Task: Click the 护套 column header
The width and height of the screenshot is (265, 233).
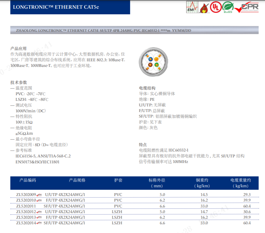Action: 118,180
